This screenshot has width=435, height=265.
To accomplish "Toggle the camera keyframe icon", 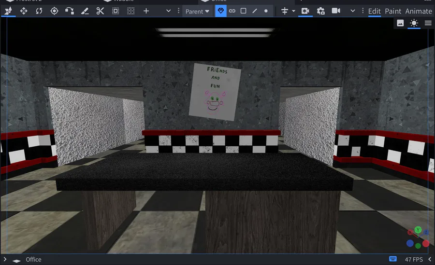I will tap(305, 11).
